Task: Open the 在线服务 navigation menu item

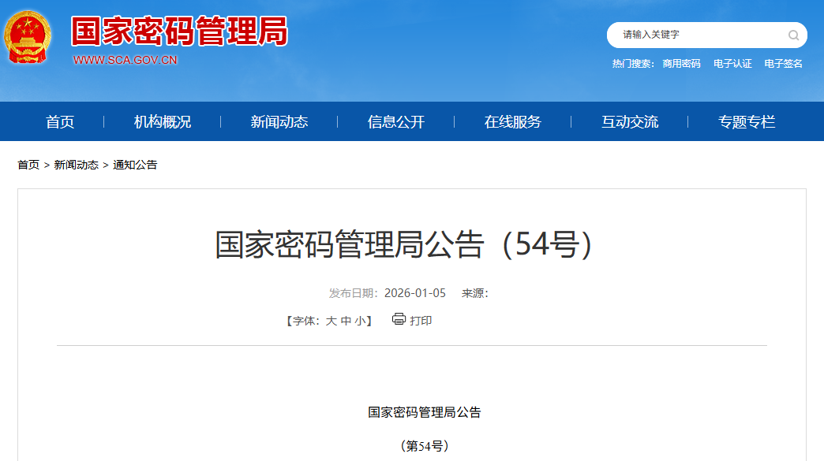Action: 515,121
